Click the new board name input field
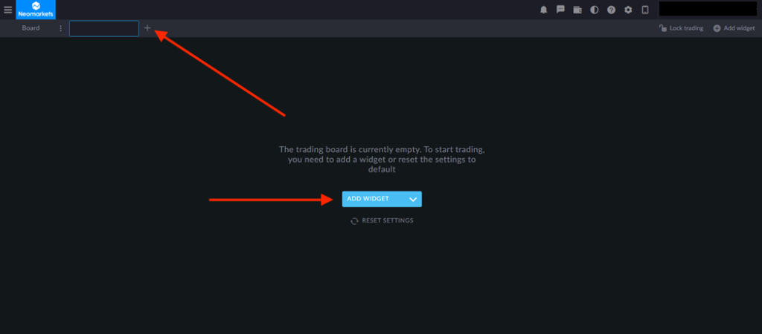 (x=103, y=28)
